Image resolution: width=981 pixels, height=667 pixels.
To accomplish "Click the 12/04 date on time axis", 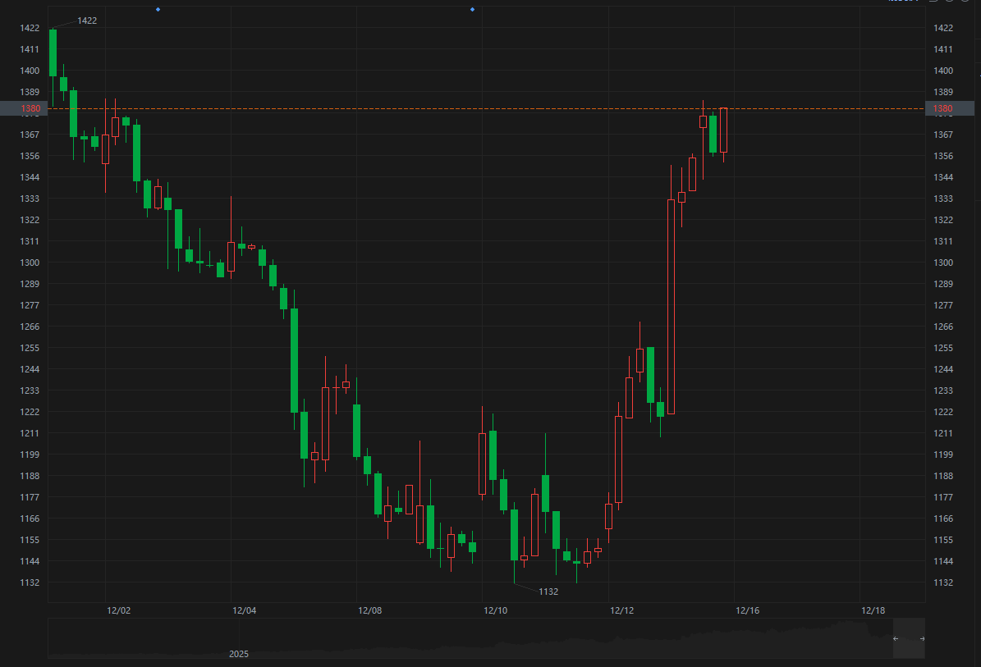I will pos(245,610).
